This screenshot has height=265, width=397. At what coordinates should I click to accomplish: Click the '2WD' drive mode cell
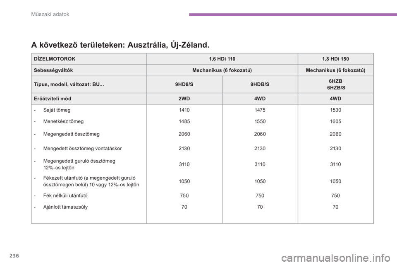(x=184, y=99)
